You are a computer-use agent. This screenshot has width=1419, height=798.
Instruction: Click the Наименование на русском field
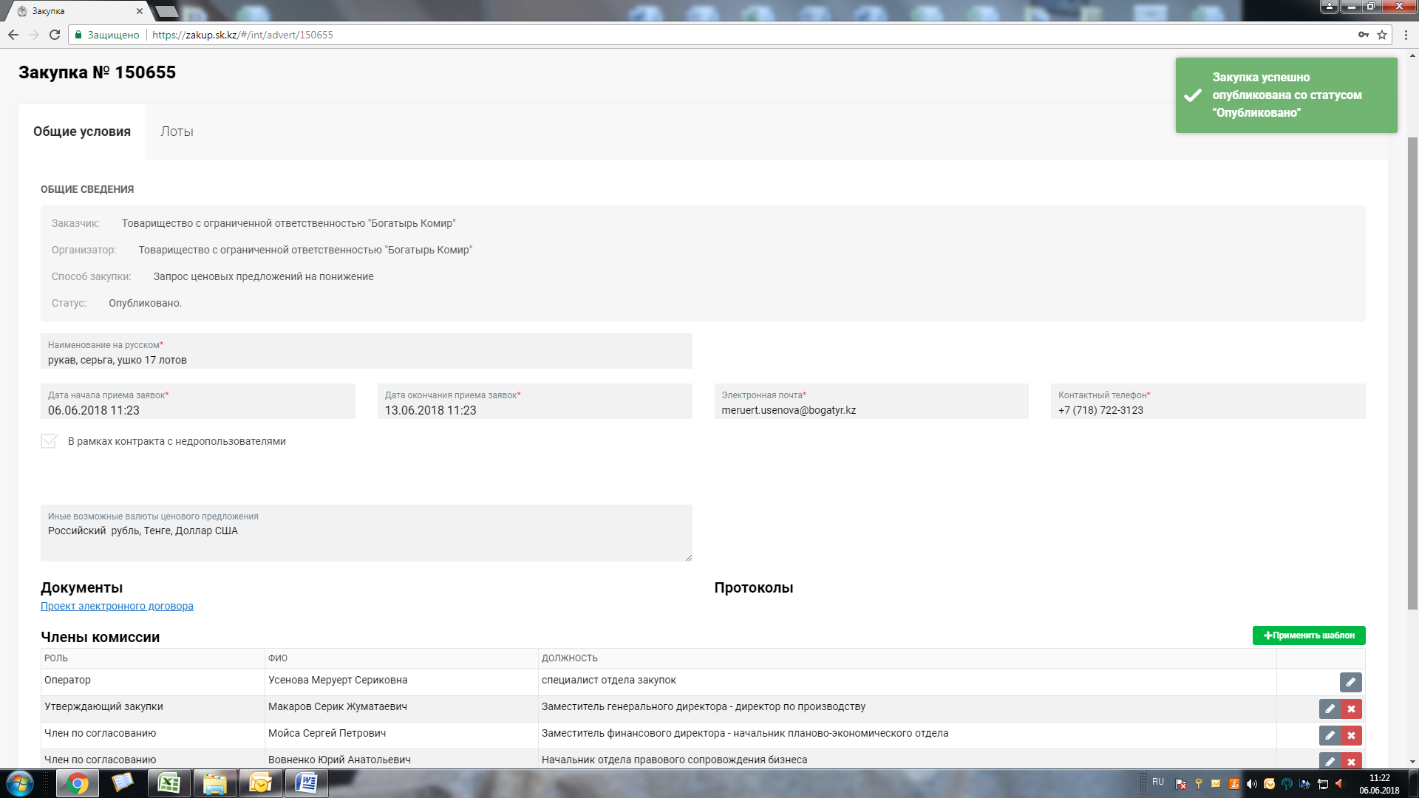[x=366, y=351]
